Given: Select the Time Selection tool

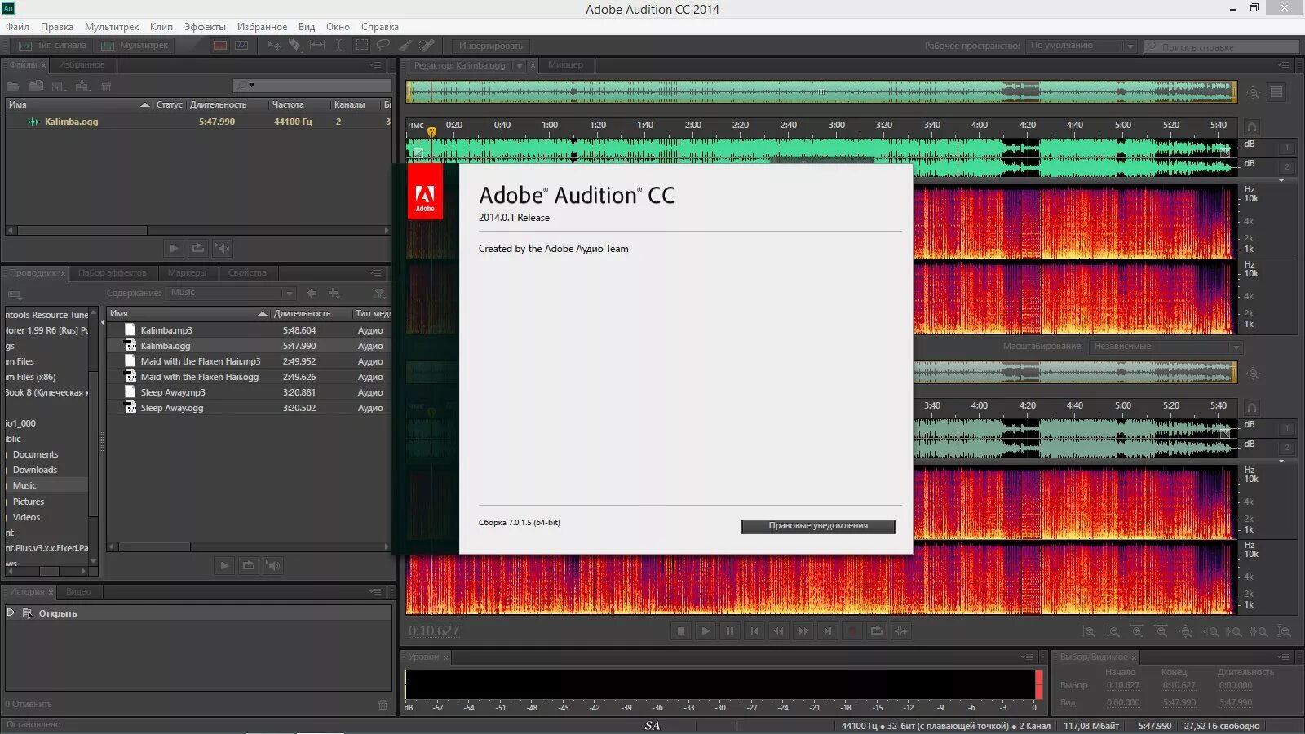Looking at the screenshot, I should (339, 46).
